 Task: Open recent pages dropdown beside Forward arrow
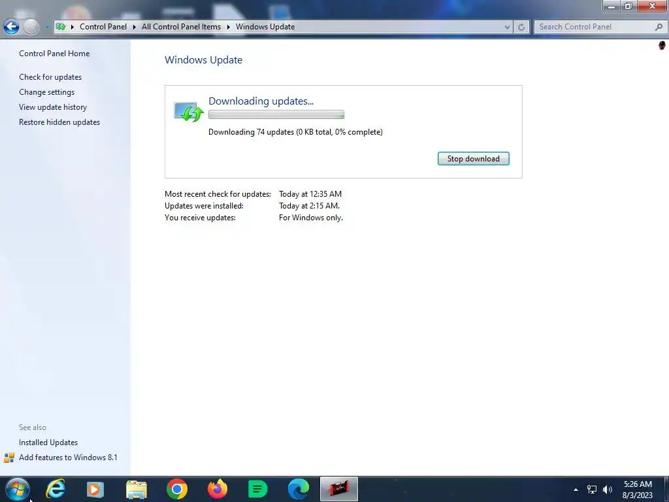pos(47,27)
